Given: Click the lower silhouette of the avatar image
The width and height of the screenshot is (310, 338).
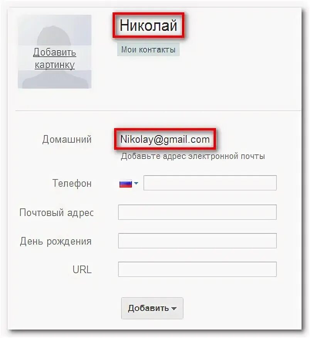Looking at the screenshot, I should click(x=55, y=79).
